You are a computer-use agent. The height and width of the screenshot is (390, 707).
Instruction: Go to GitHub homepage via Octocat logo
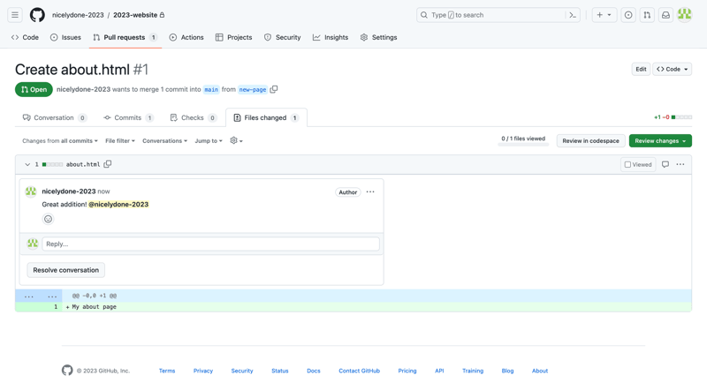click(37, 15)
